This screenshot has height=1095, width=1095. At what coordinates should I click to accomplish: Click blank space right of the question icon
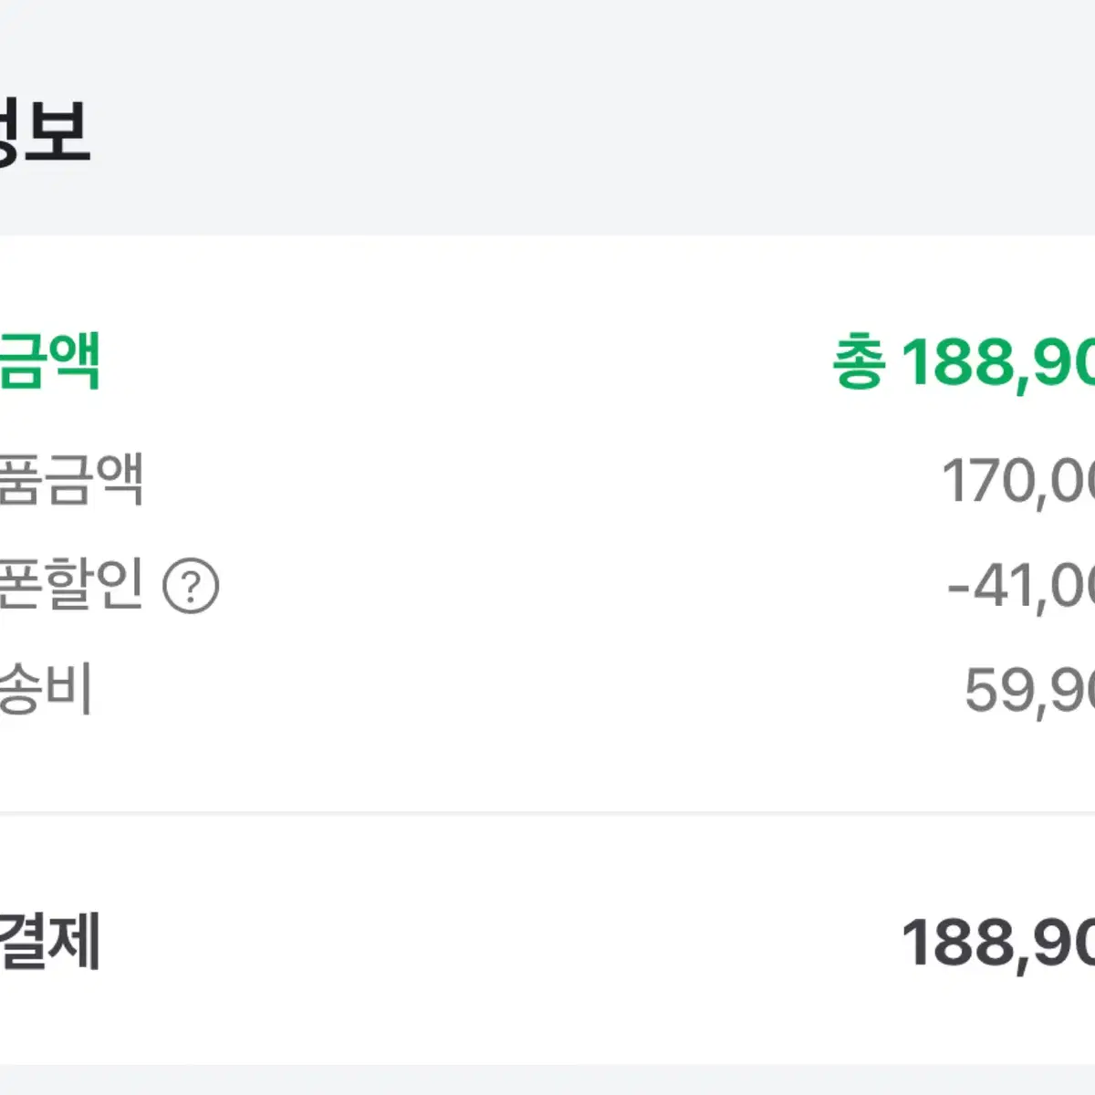[x=582, y=586]
